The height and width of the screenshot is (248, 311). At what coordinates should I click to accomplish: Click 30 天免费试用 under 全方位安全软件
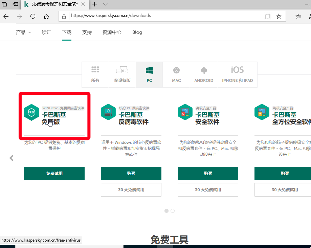(x=283, y=190)
